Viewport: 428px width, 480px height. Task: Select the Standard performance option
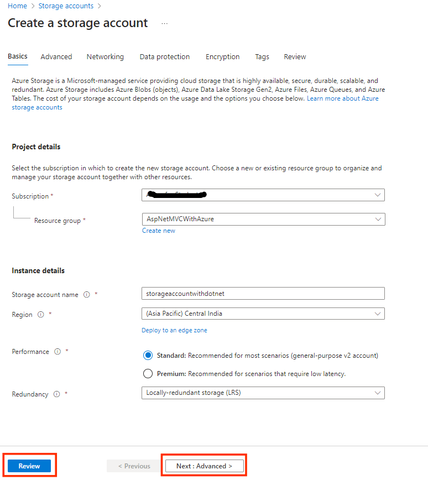click(148, 356)
